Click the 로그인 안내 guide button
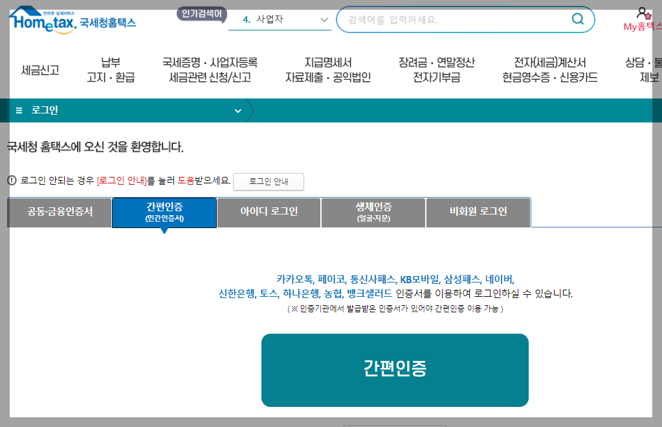The height and width of the screenshot is (427, 662). (268, 181)
